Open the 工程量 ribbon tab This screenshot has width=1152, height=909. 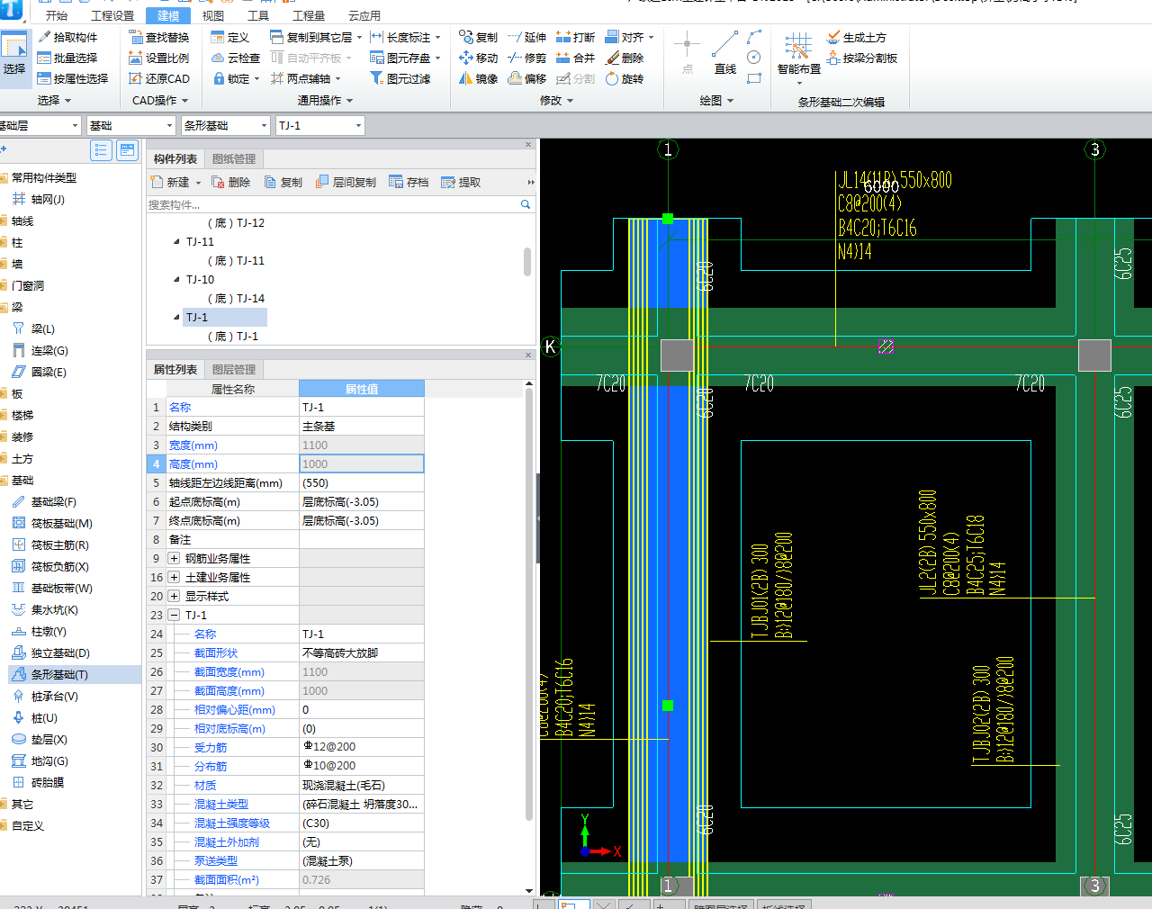coord(309,15)
